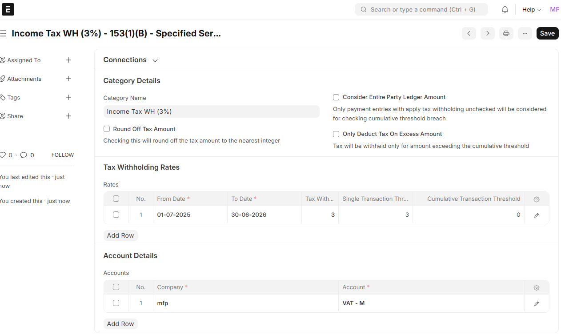Click the From Date column header
Image resolution: width=561 pixels, height=334 pixels.
190,199
